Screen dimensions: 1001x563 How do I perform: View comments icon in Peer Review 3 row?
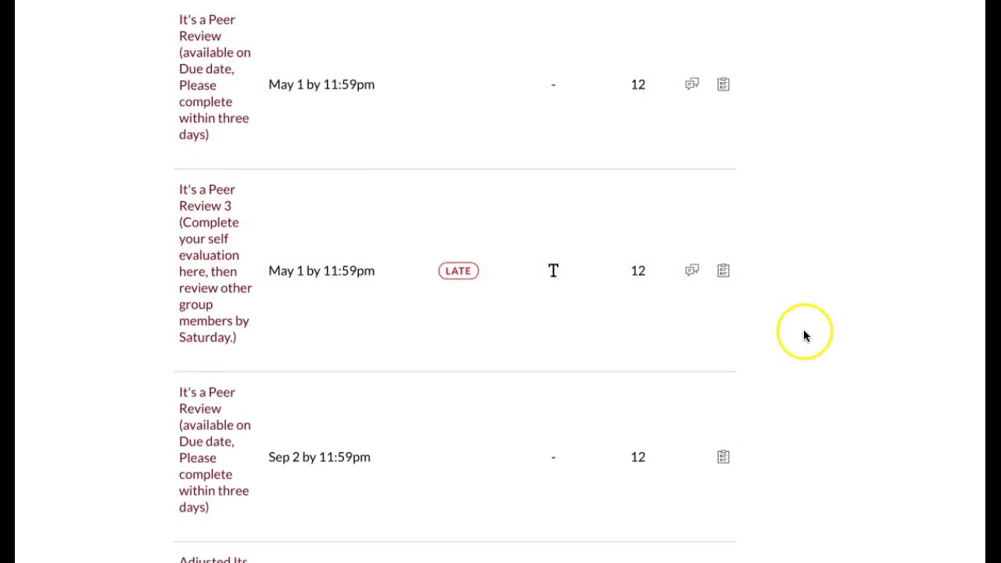pos(692,271)
